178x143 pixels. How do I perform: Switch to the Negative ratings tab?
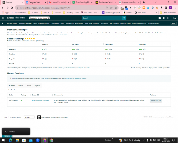coord(37,85)
